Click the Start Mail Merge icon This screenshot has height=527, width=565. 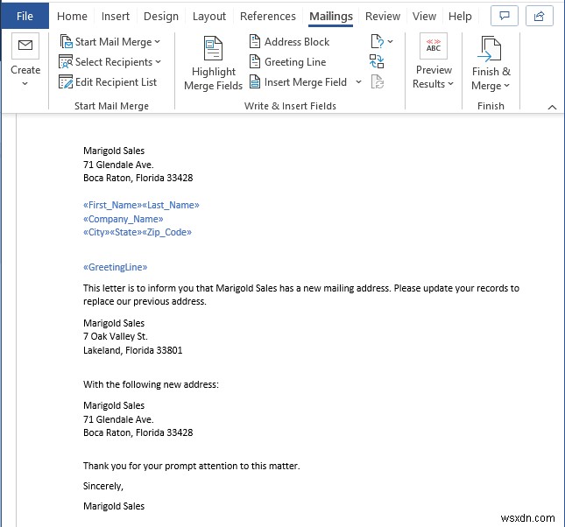(66, 42)
